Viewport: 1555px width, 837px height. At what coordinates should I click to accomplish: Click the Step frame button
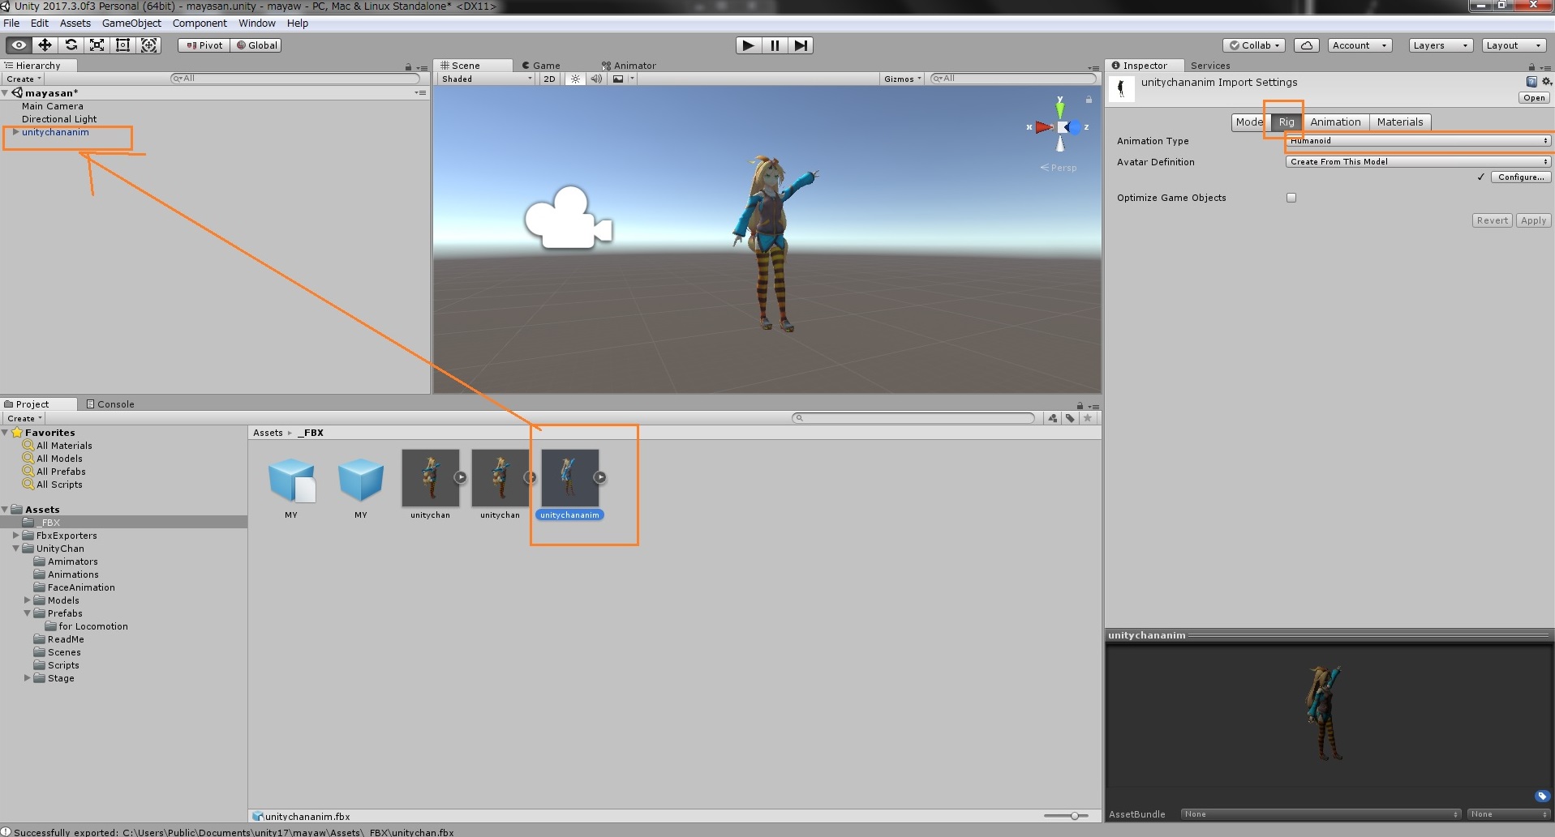[x=801, y=45]
